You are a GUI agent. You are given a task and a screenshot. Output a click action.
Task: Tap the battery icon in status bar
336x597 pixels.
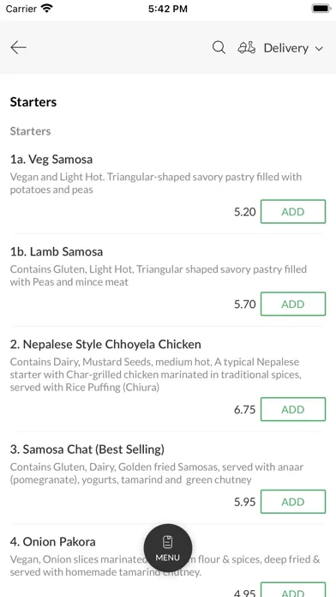click(321, 9)
